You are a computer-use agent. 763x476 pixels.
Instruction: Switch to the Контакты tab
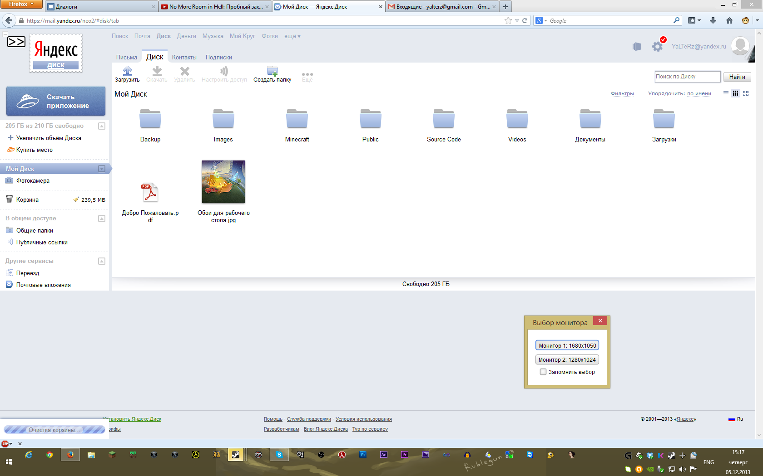[184, 58]
